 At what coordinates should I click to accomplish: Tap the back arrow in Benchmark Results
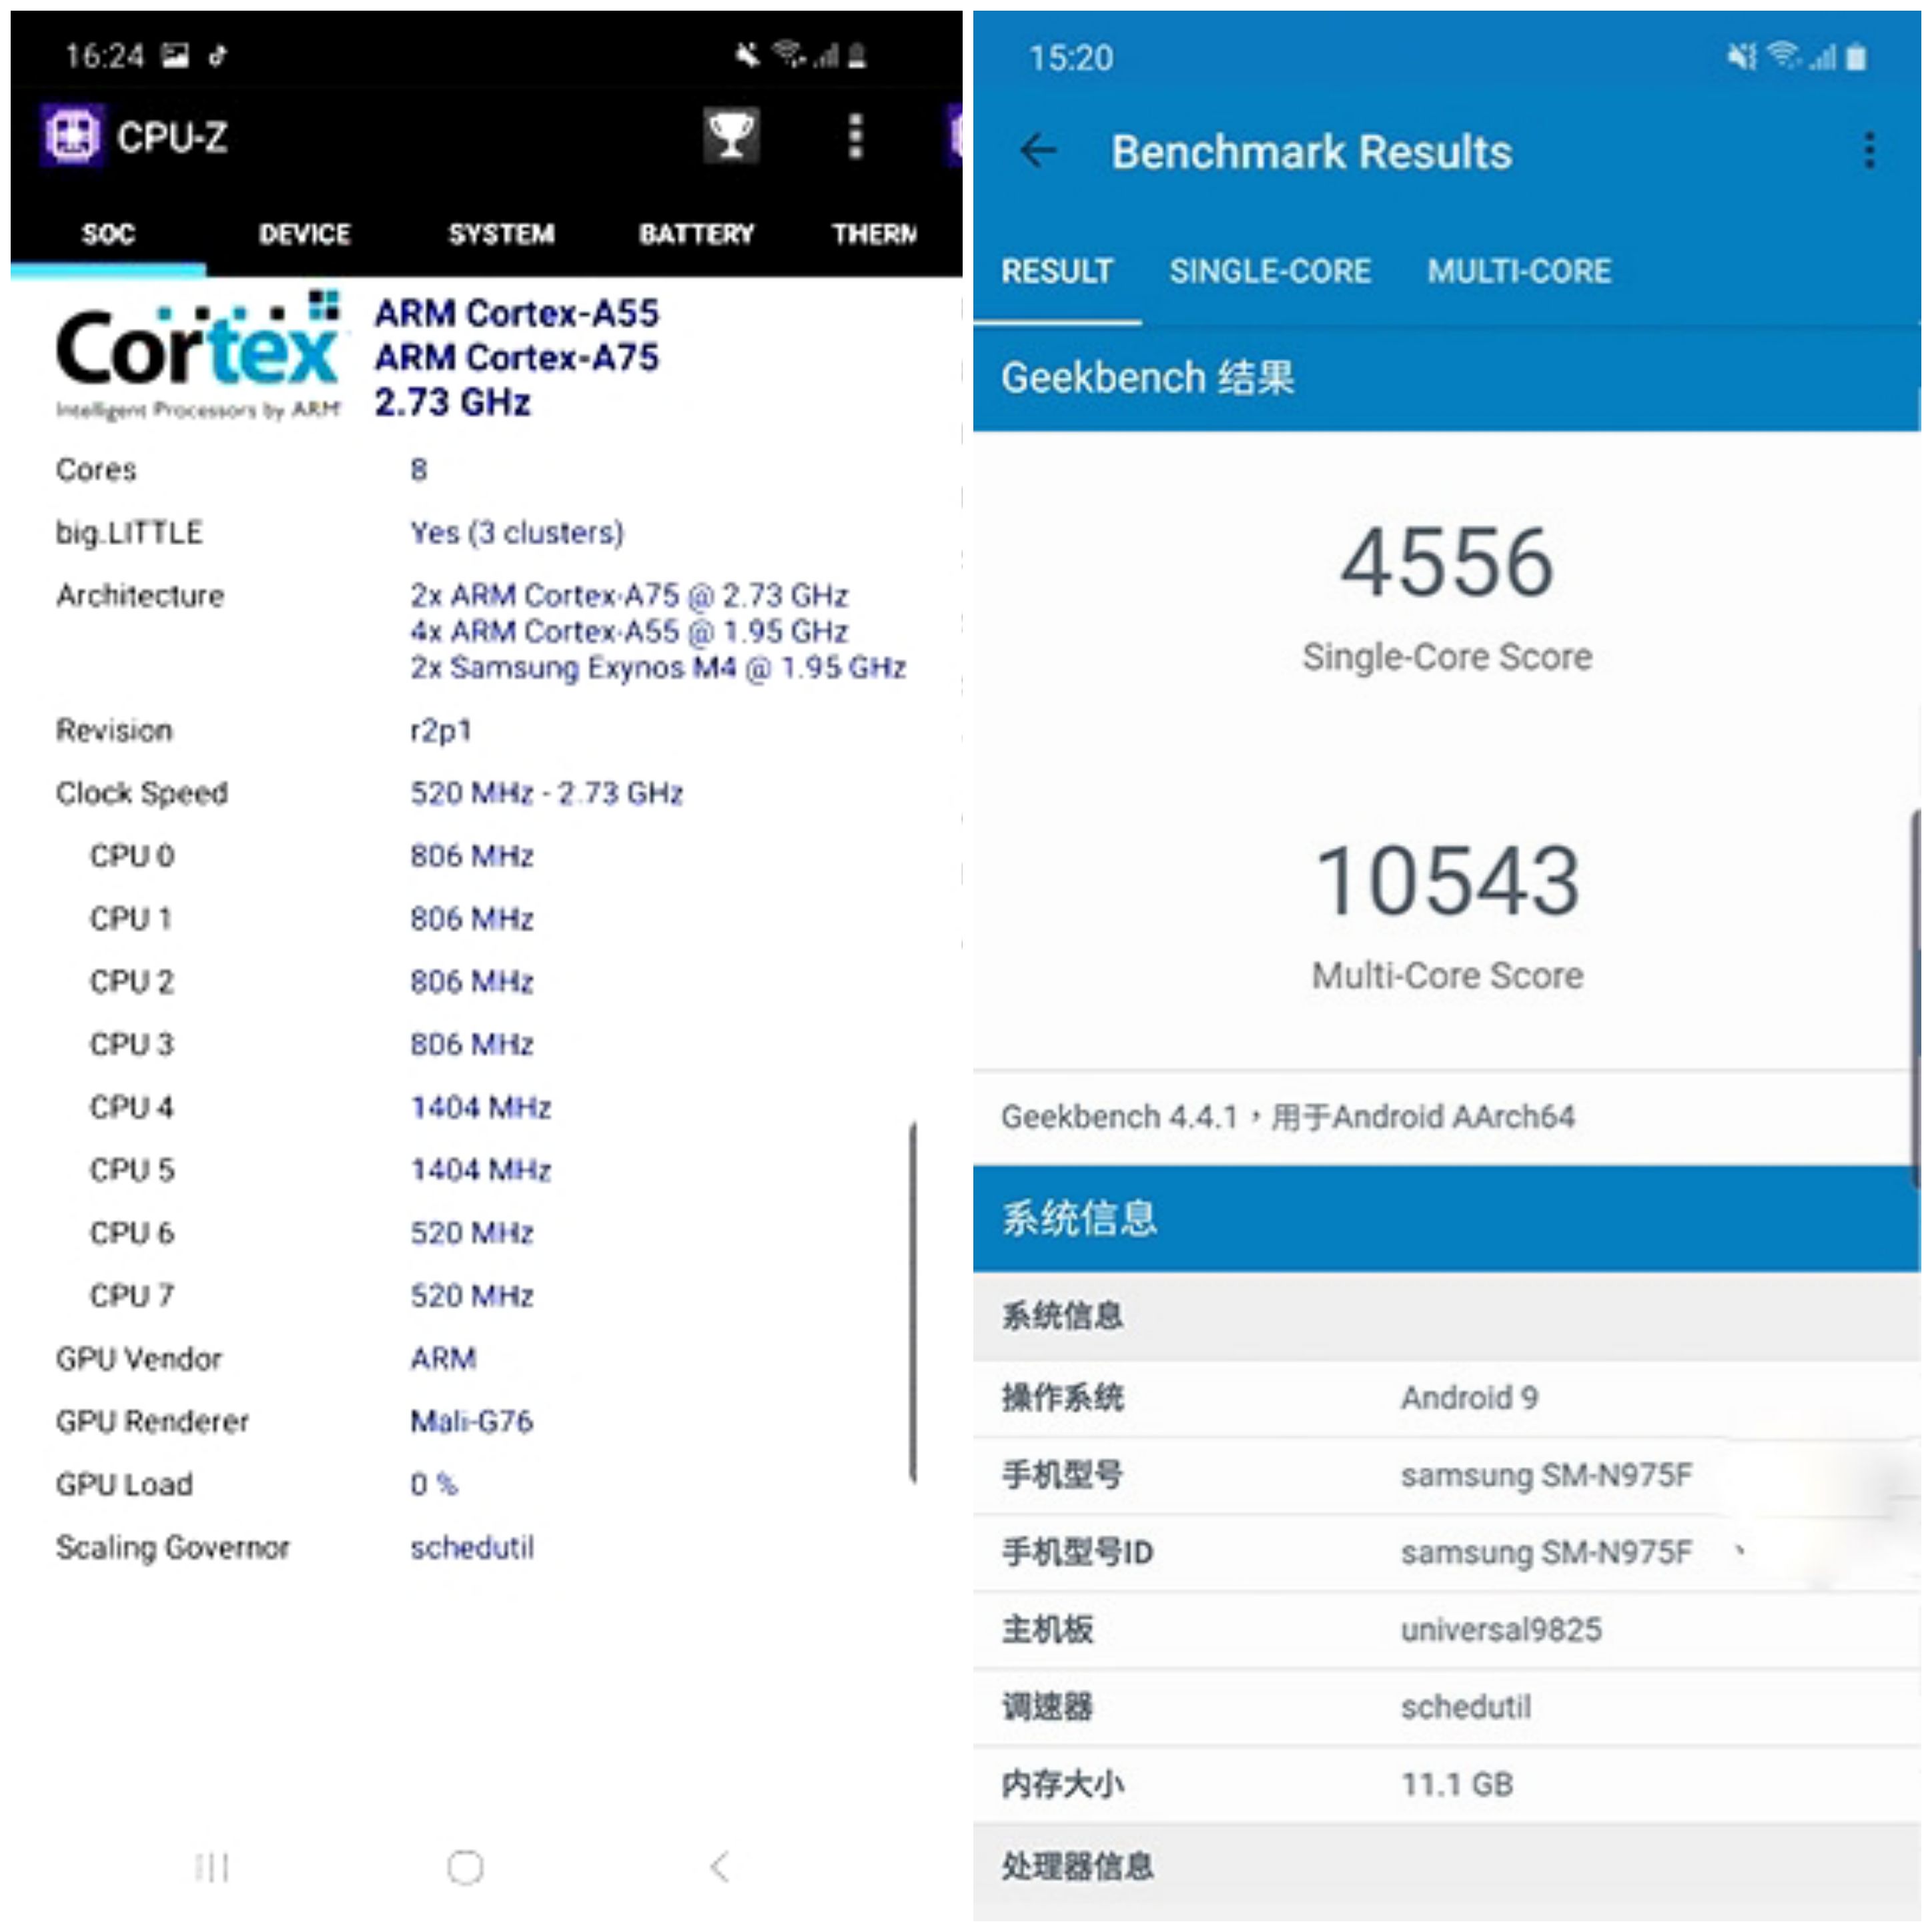point(1039,152)
